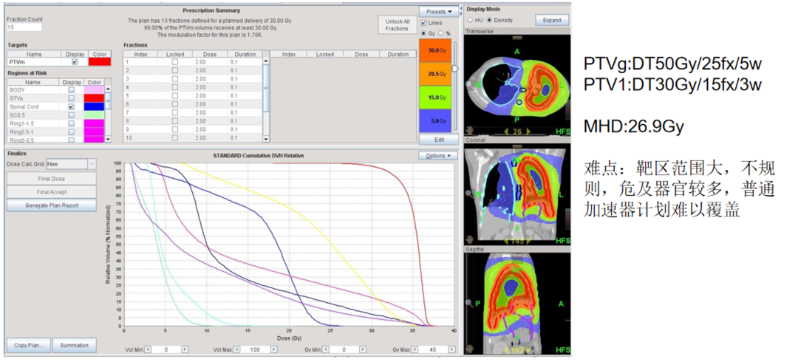Select the Density display mode radio button
798x362 pixels.
[489, 20]
